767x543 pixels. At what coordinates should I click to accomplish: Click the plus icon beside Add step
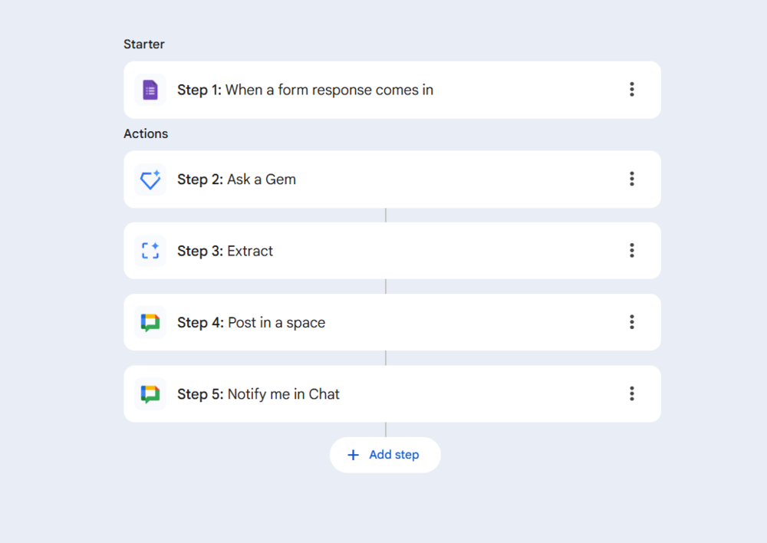(353, 455)
